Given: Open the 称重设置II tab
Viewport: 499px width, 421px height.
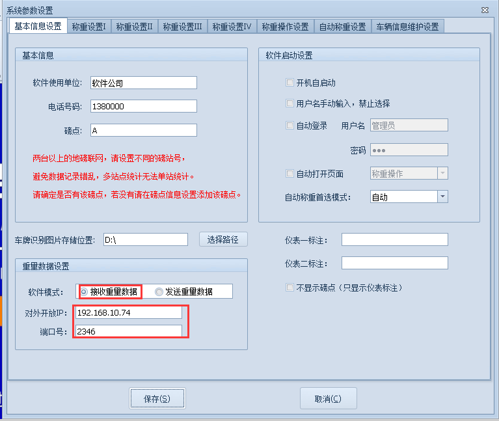Looking at the screenshot, I should click(134, 27).
